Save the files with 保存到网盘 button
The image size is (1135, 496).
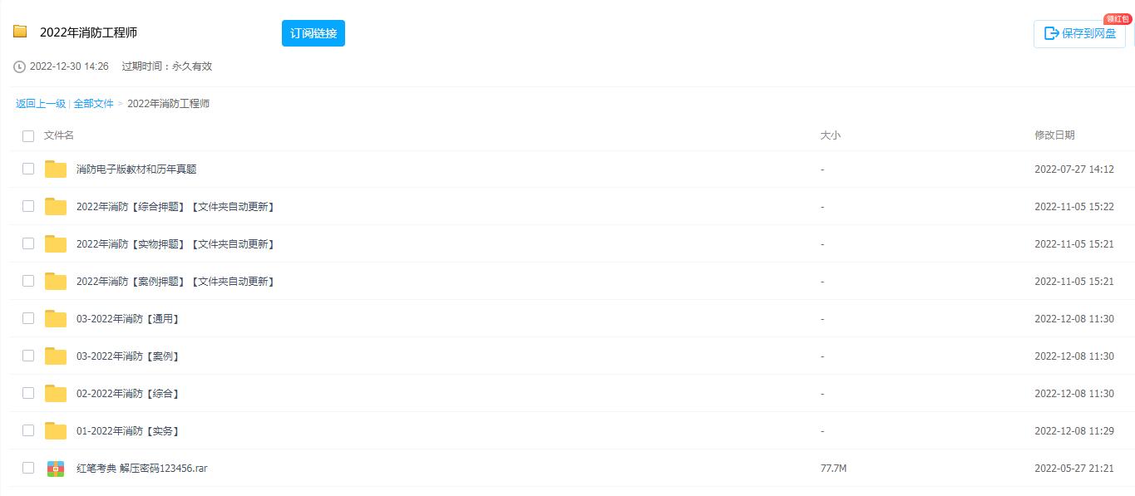point(1079,34)
